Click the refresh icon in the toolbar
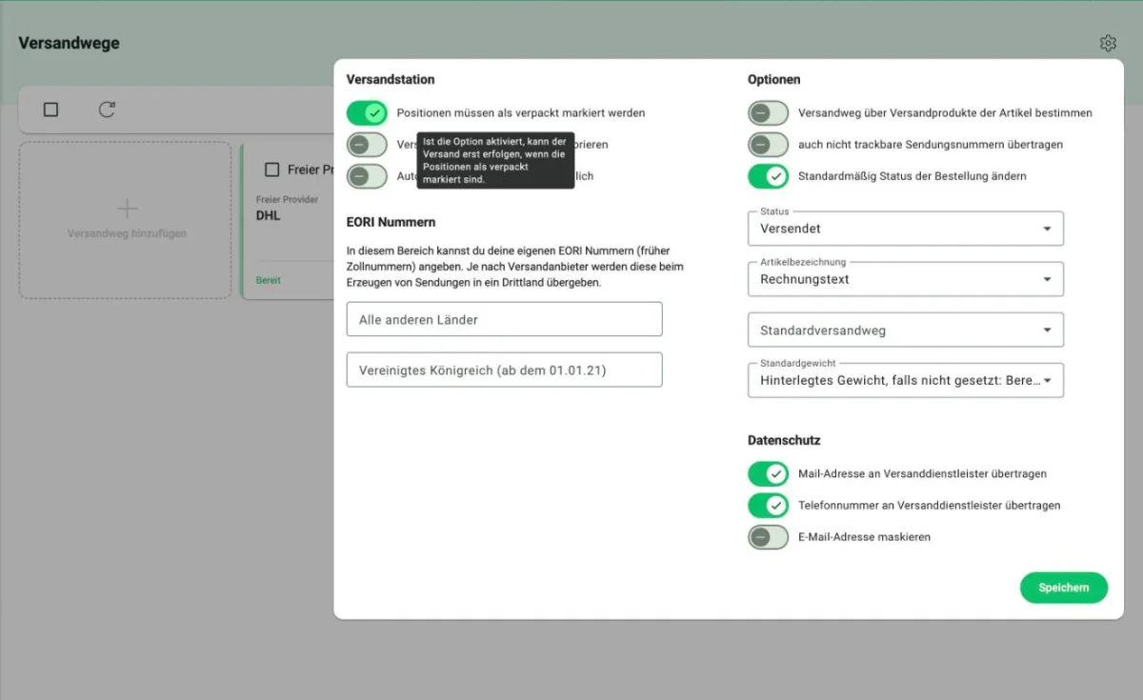Image resolution: width=1143 pixels, height=700 pixels. coord(107,110)
